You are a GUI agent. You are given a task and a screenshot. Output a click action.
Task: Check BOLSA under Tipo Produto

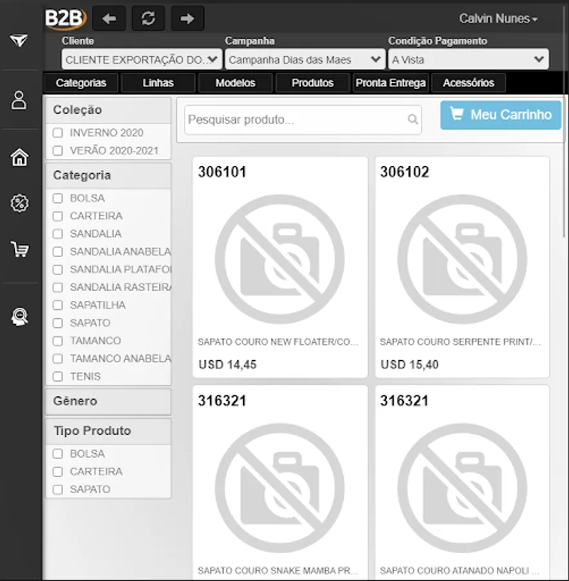58,454
